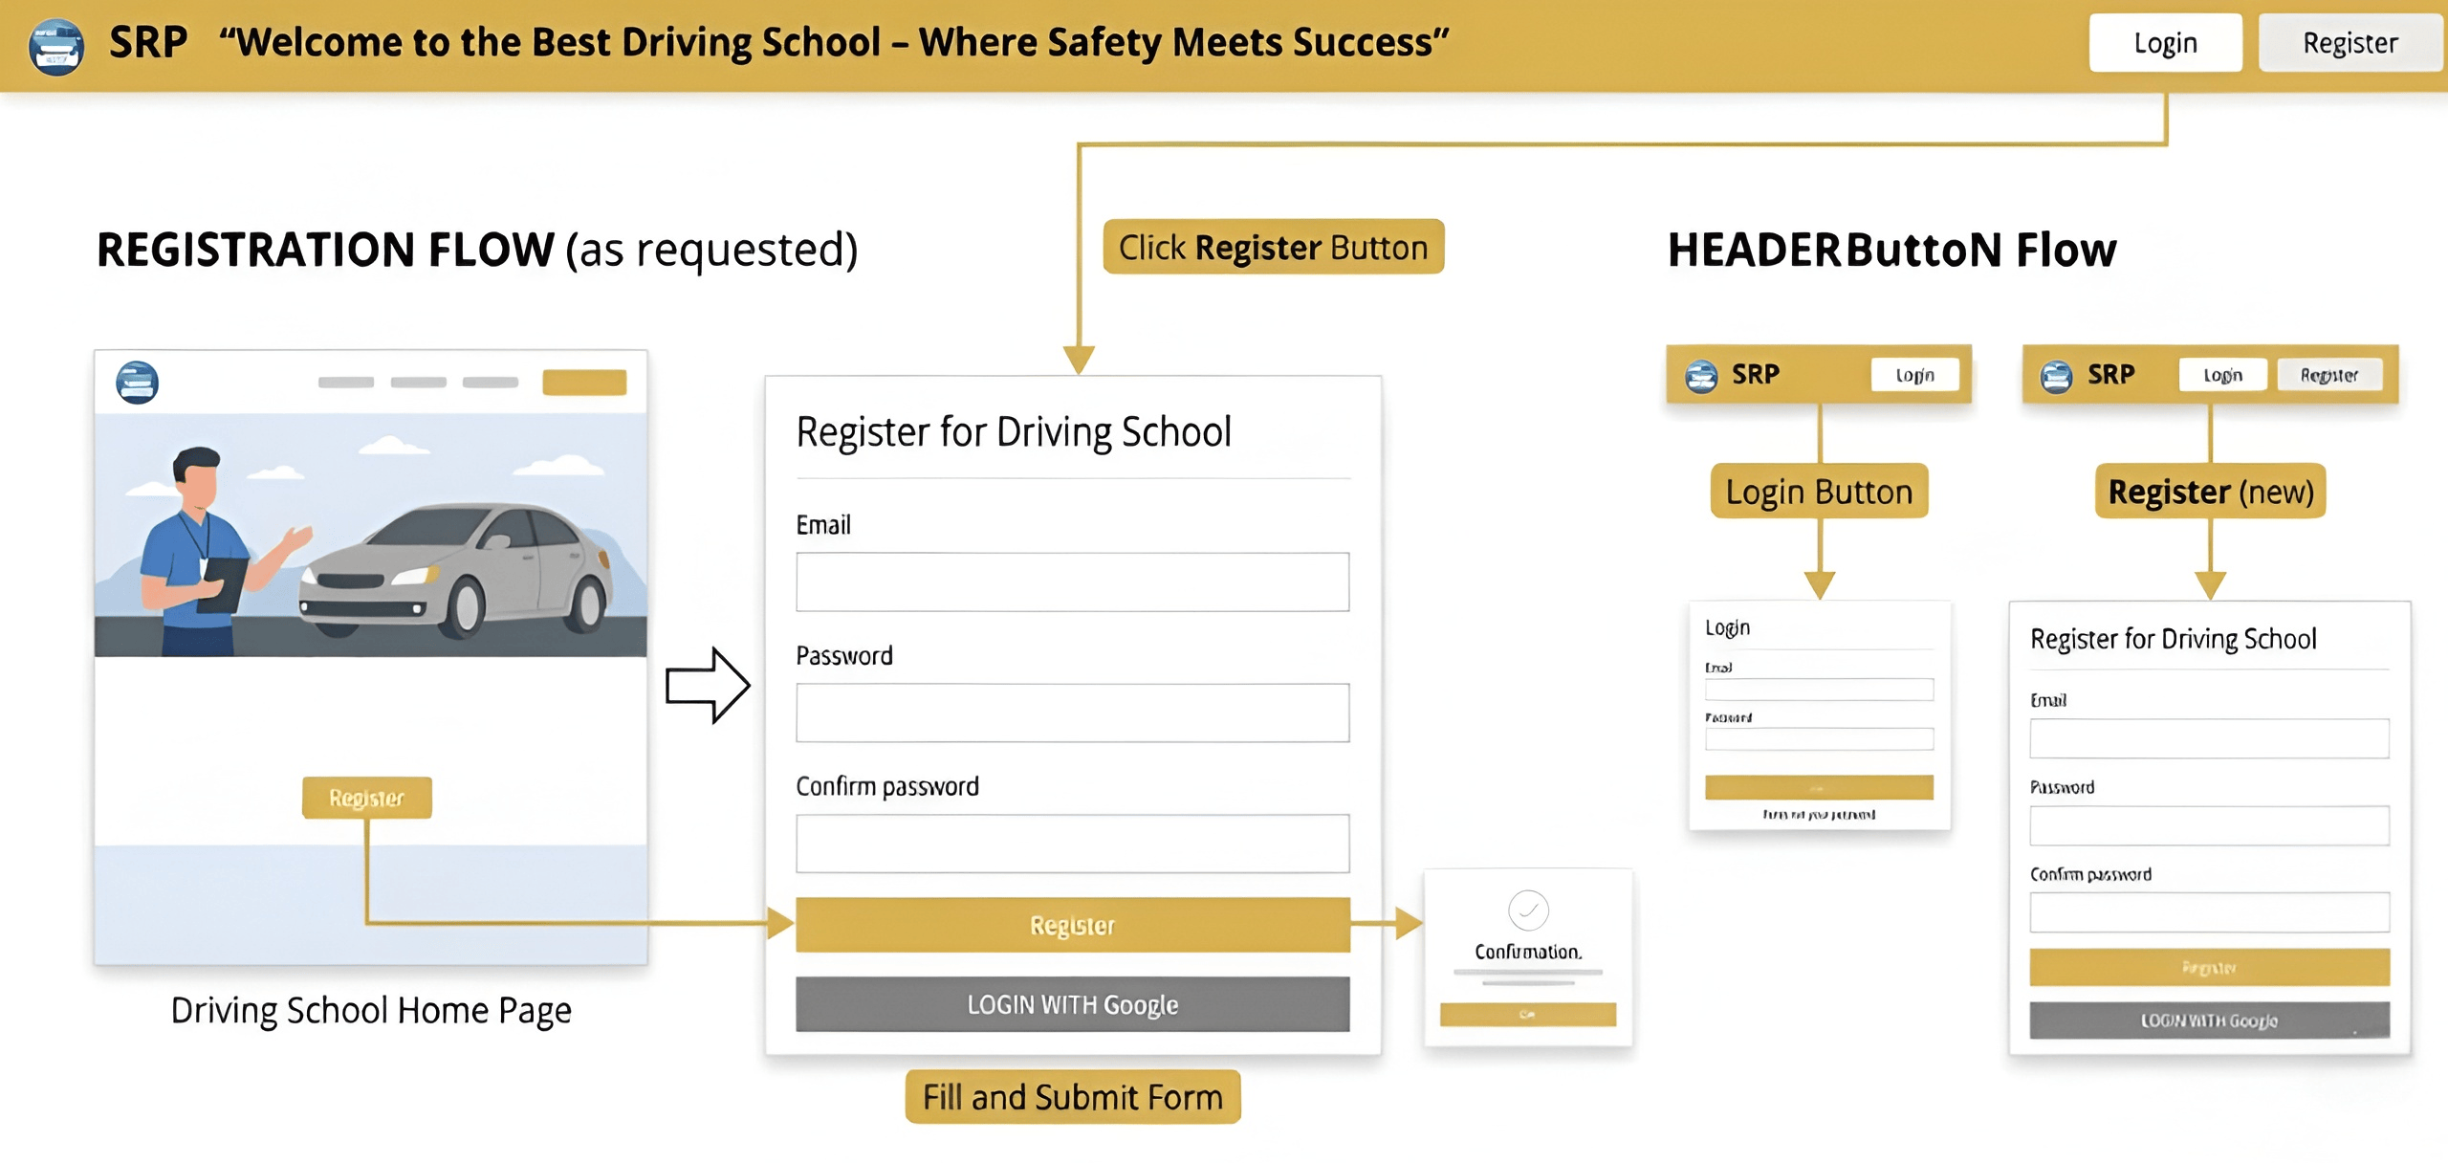Click the Password field in the registration form
Screen dimensions: 2448x1163
coord(1072,712)
